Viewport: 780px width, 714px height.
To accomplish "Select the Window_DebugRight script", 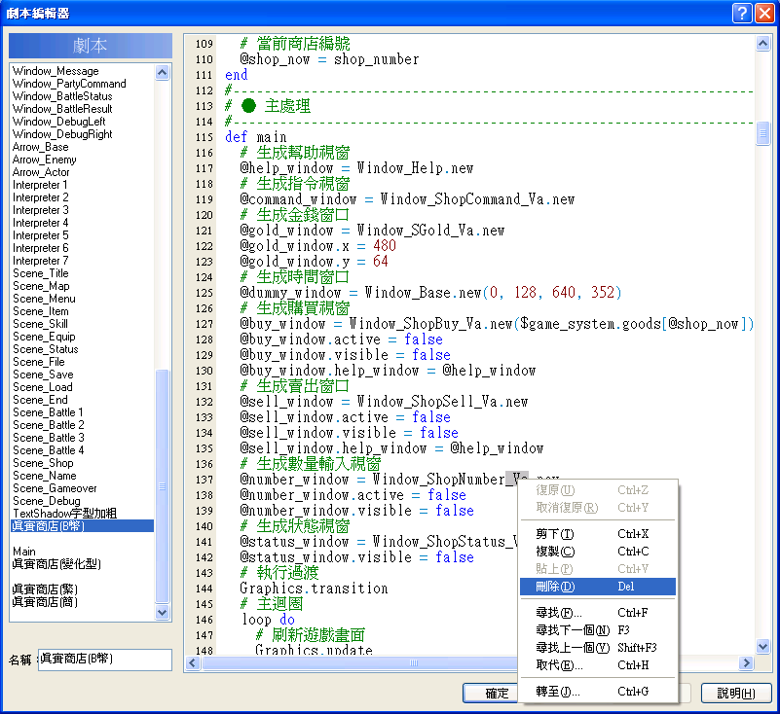I will [62, 134].
